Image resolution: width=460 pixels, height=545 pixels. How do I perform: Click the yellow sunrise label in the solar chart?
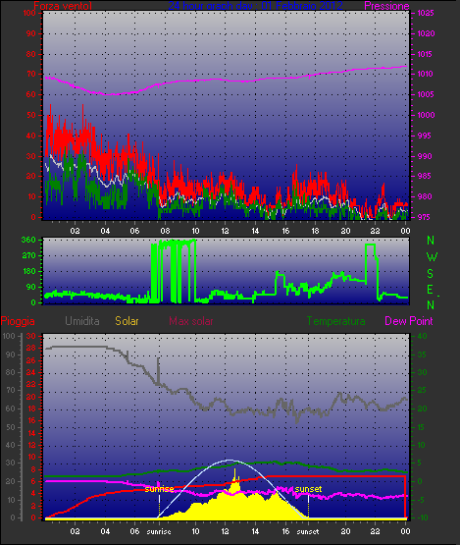pyautogui.click(x=159, y=489)
